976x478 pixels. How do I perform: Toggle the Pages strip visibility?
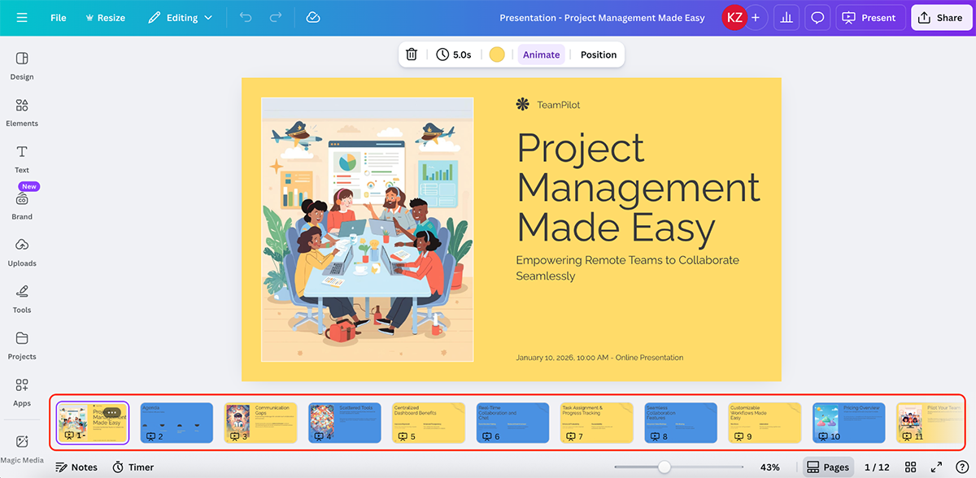[x=828, y=467]
